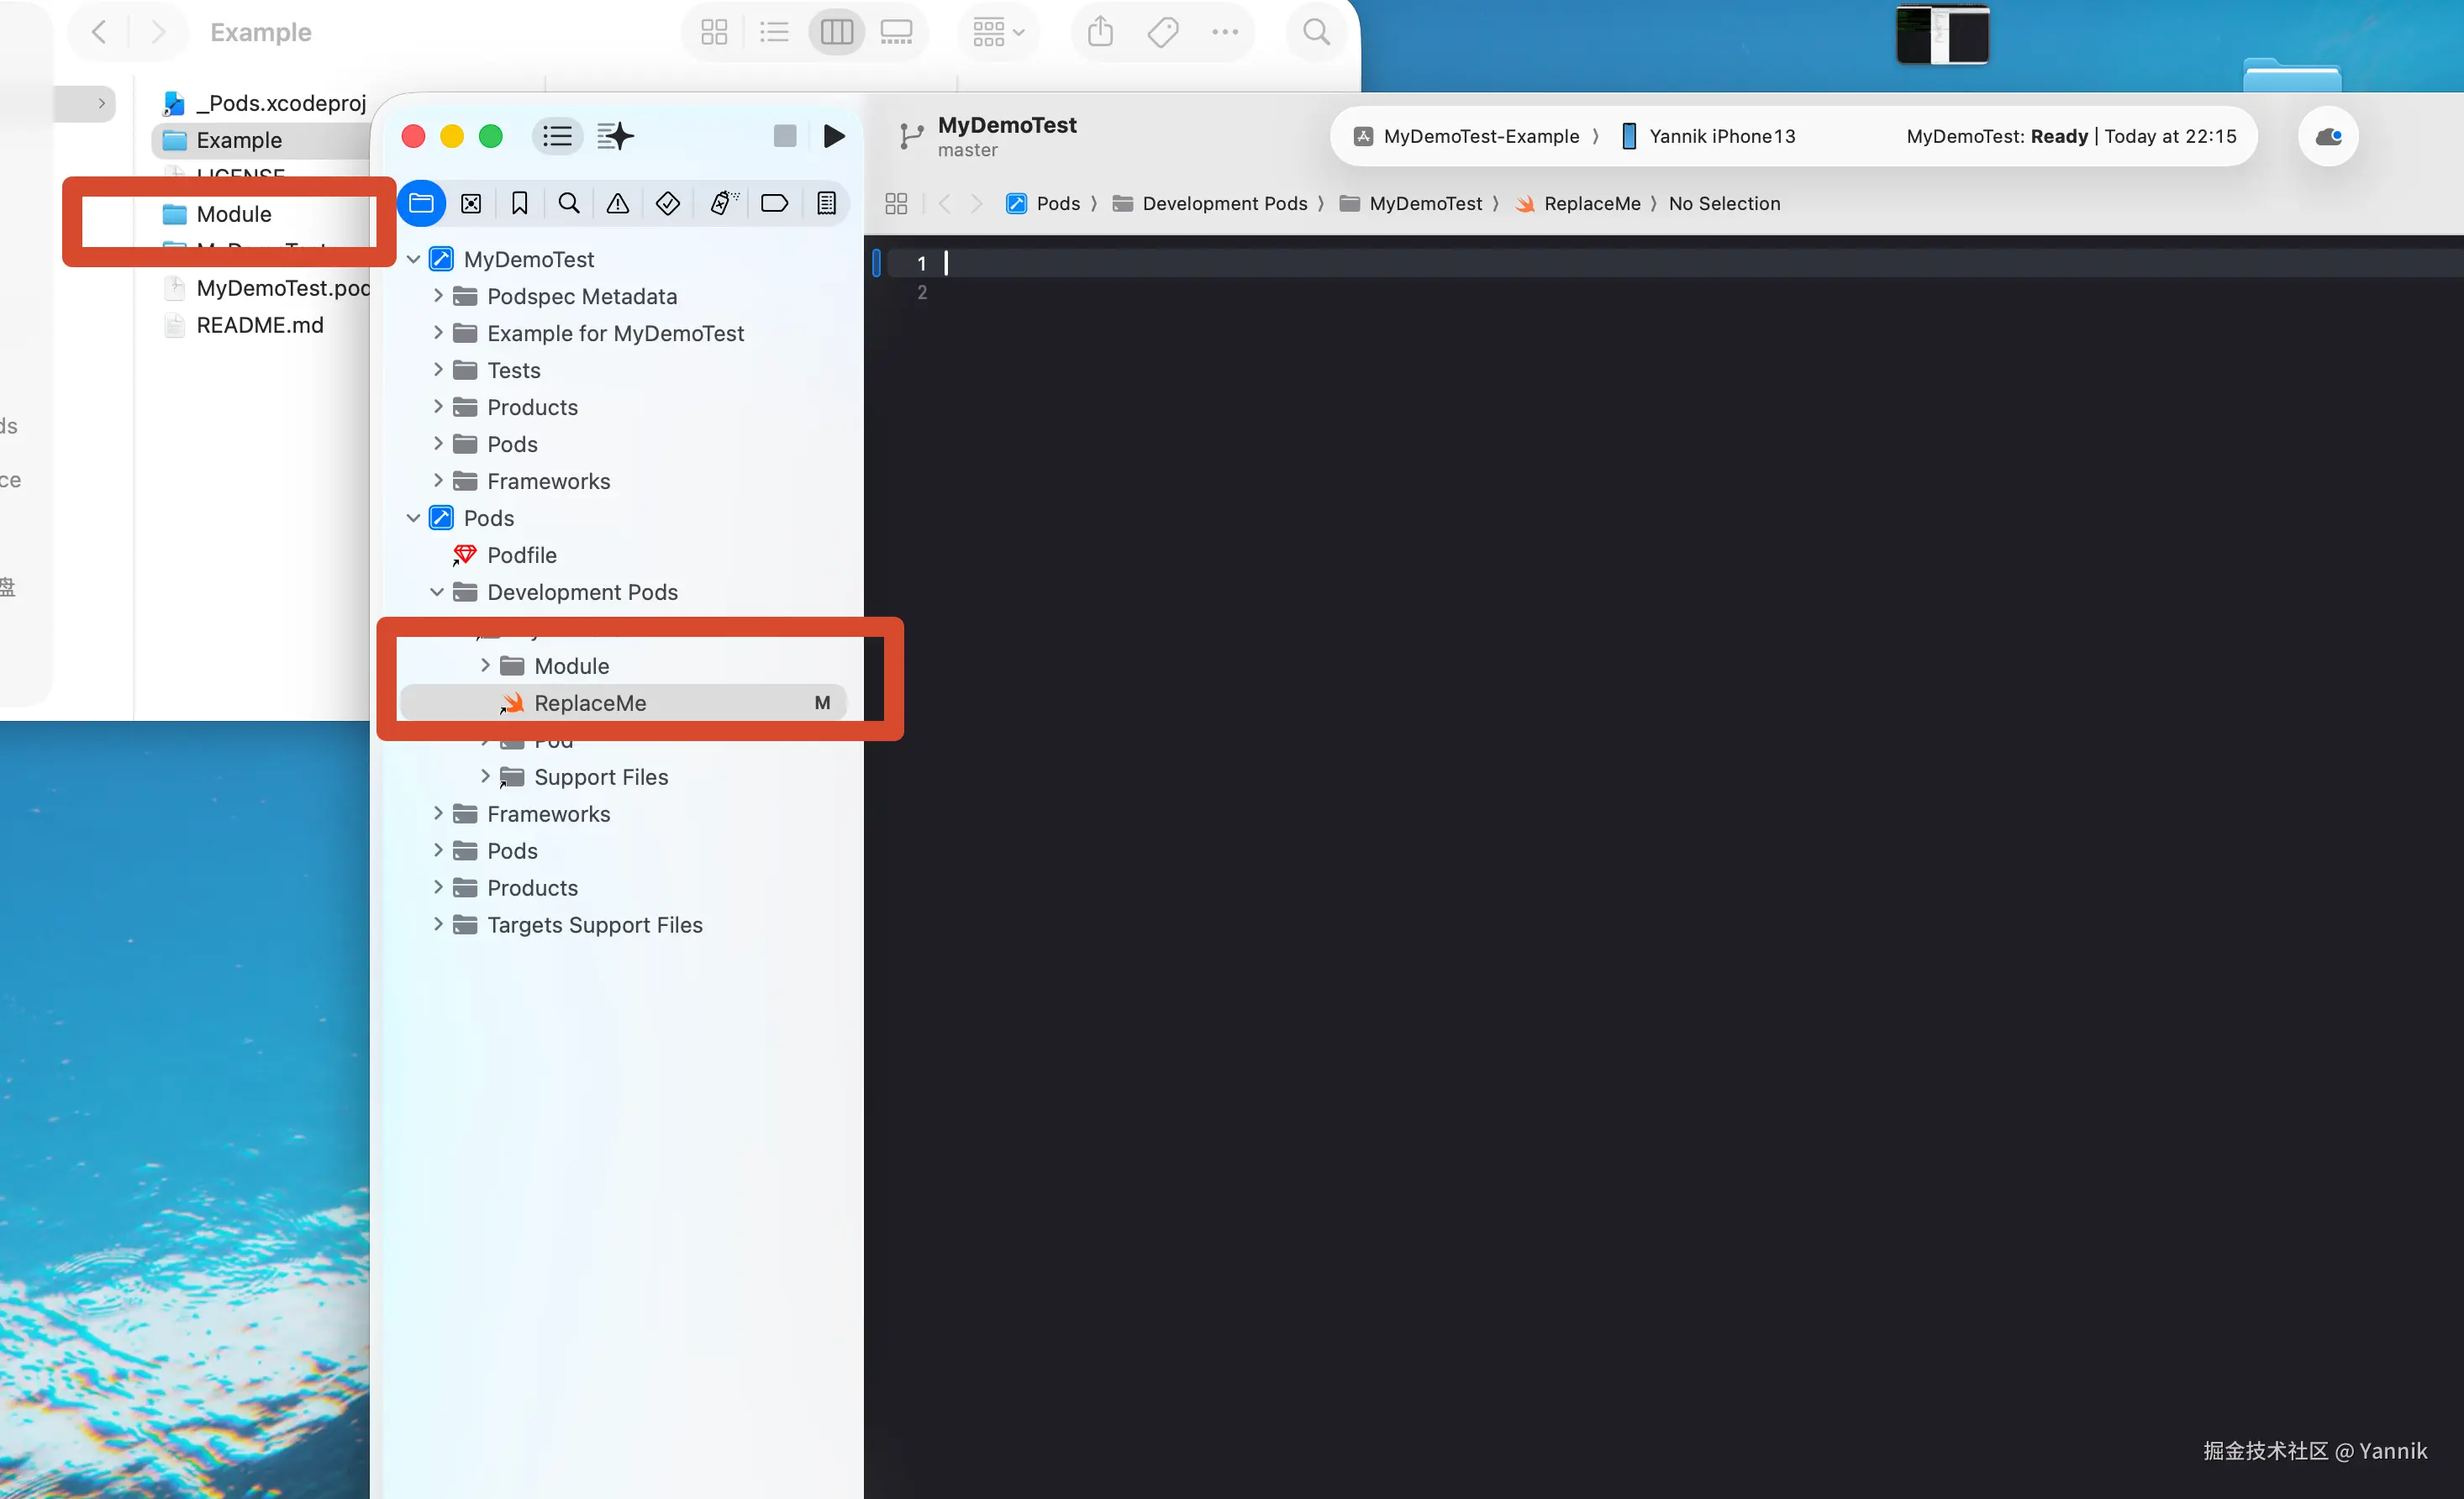The image size is (2464, 1499).
Task: Open the Report navigator
Action: point(826,203)
